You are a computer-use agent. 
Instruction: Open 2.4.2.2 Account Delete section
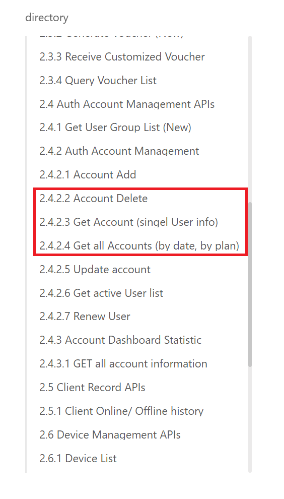pos(94,199)
